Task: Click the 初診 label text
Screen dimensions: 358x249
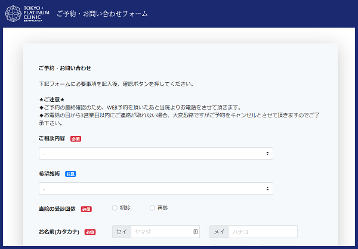Action: [x=125, y=208]
